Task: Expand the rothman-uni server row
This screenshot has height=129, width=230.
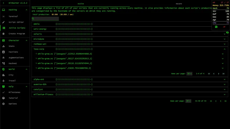Action: tap(225, 44)
